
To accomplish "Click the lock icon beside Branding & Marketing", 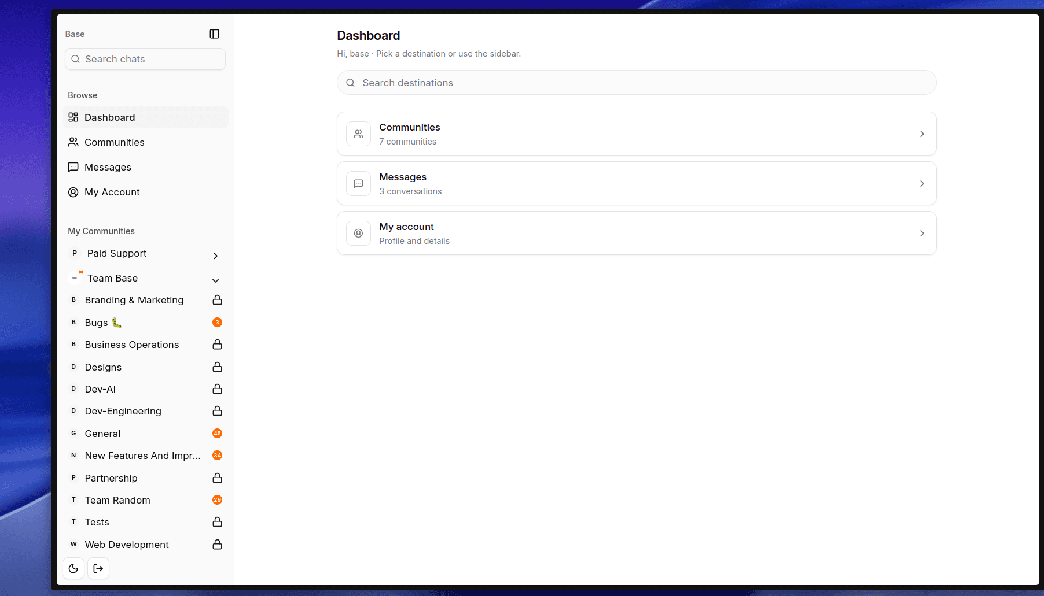I will (218, 300).
